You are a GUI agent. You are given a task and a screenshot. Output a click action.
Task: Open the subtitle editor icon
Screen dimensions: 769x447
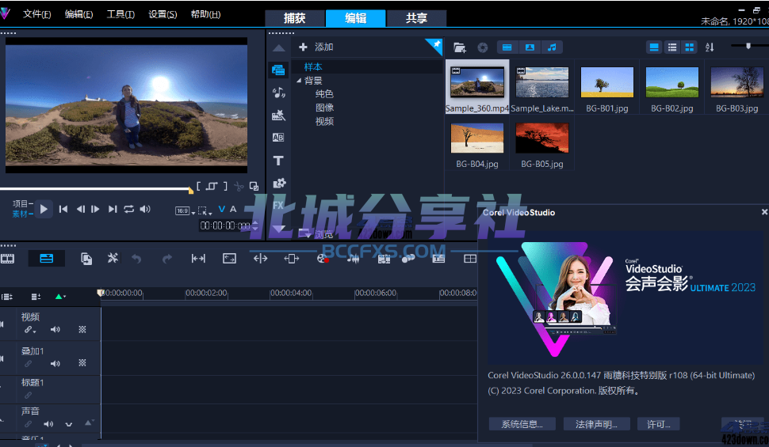click(x=438, y=259)
